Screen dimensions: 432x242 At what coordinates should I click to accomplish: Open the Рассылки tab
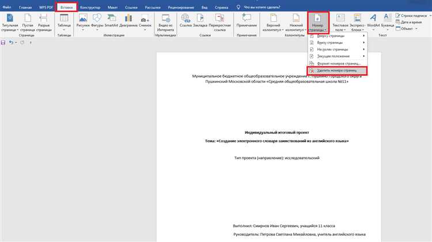pos(153,7)
